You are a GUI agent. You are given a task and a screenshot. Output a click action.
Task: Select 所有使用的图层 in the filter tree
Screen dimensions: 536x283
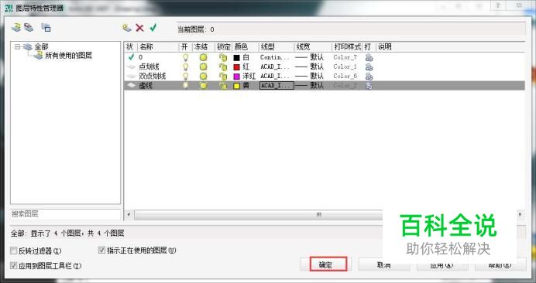[68, 56]
